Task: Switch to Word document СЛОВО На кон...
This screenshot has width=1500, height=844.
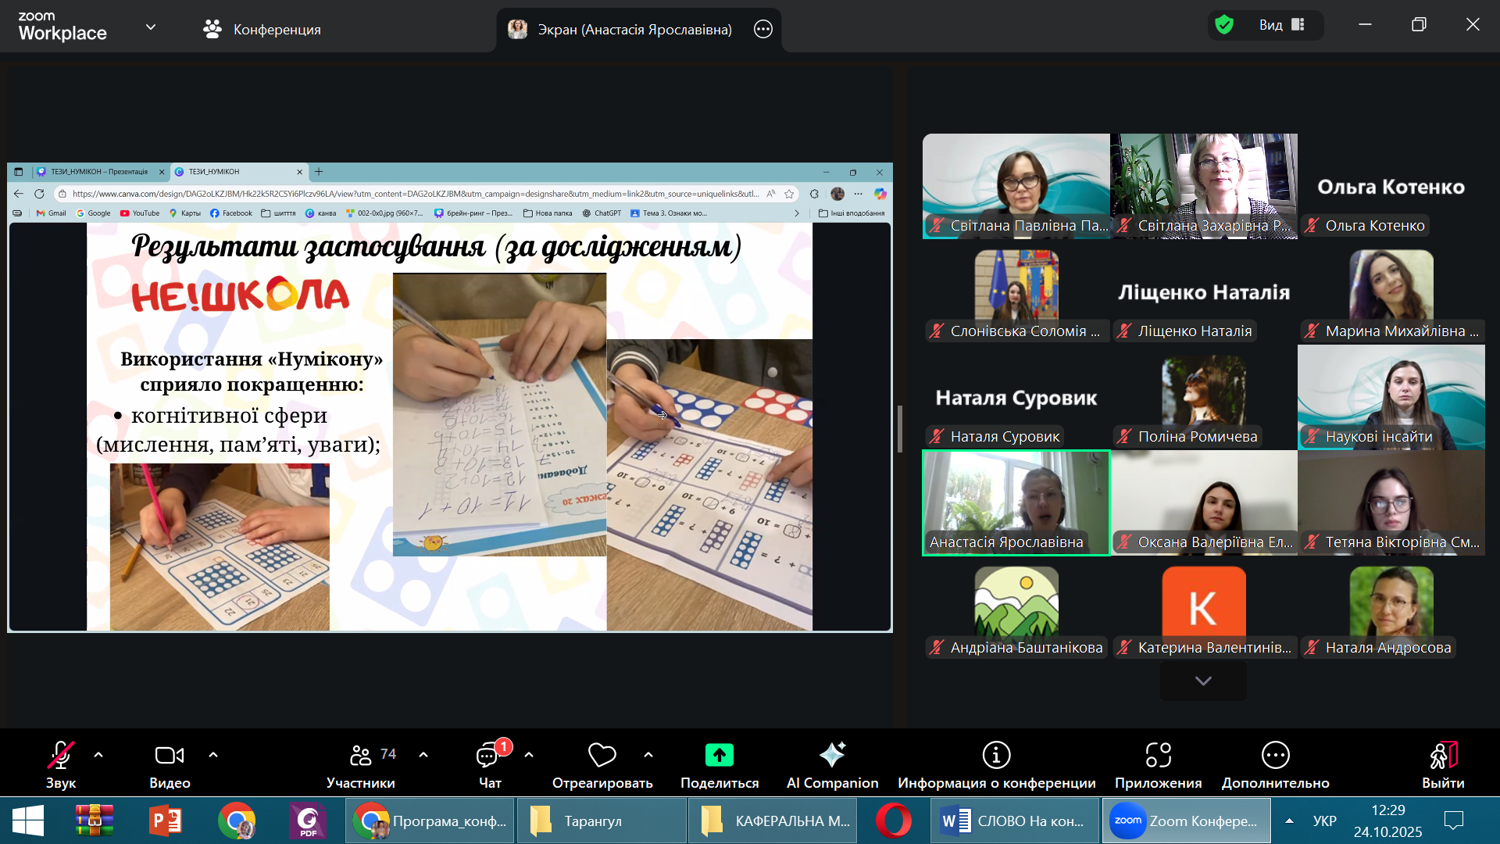Action: click(x=1015, y=821)
